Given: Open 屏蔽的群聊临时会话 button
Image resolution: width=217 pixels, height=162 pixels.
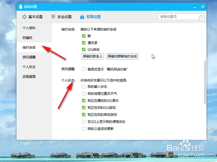Looking at the screenshot, I should [x=122, y=56].
